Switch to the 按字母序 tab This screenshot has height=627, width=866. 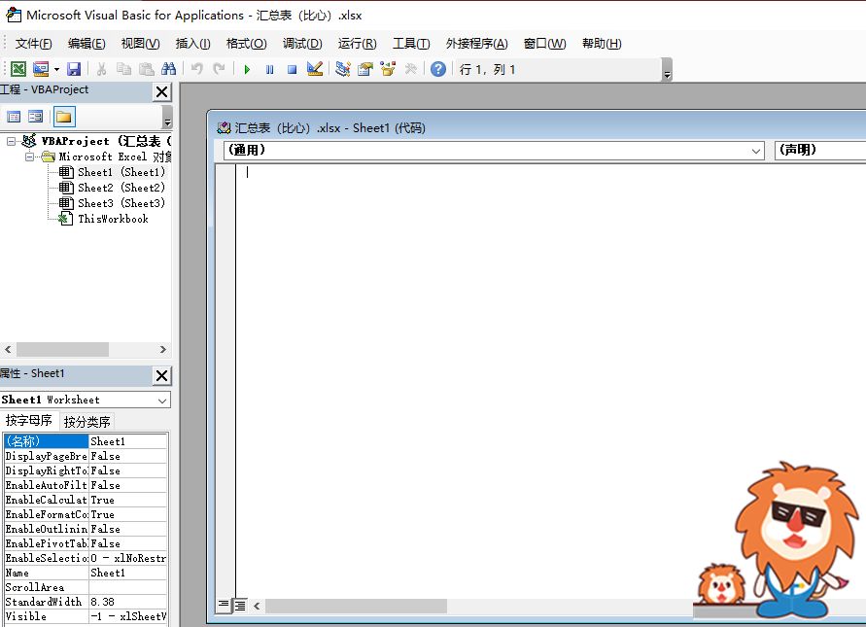29,420
